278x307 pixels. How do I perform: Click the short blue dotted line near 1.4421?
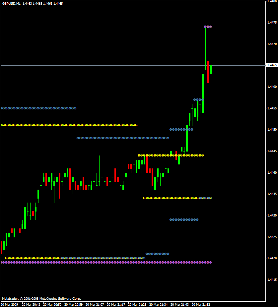tap(157, 254)
